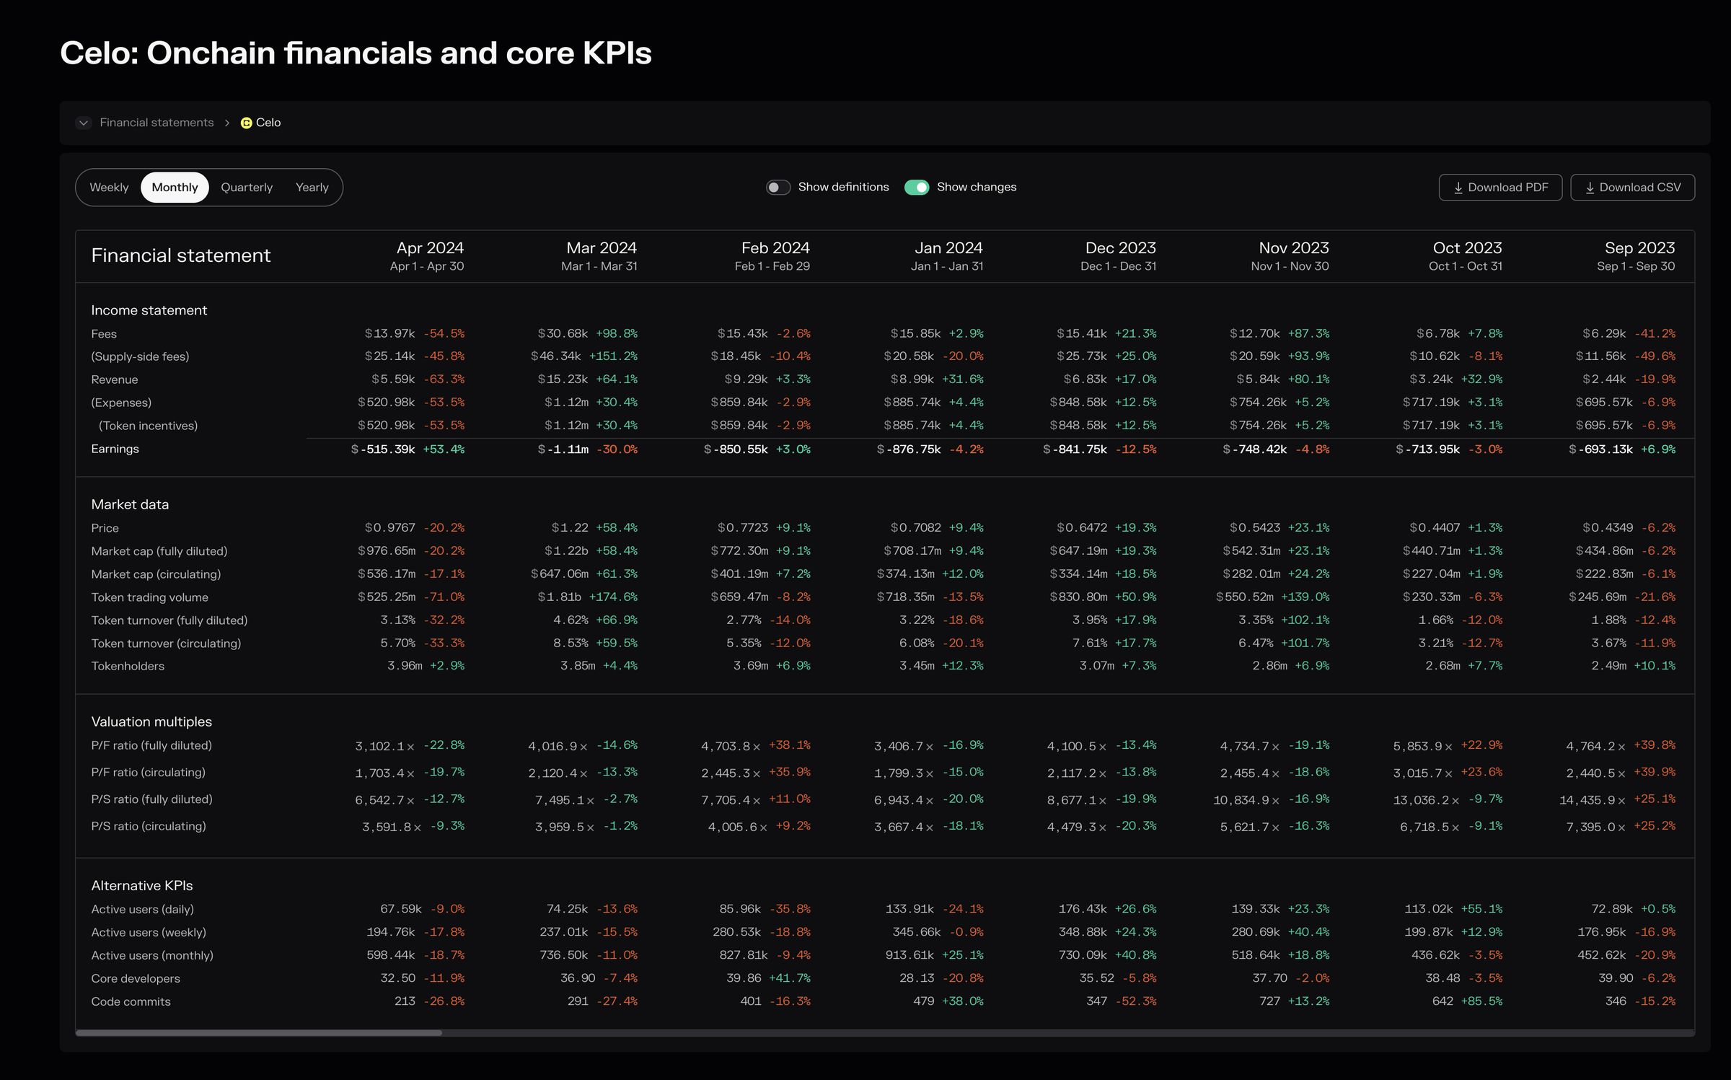Expand the breadcrumb dropdown chevron
The image size is (1731, 1080).
(x=84, y=123)
